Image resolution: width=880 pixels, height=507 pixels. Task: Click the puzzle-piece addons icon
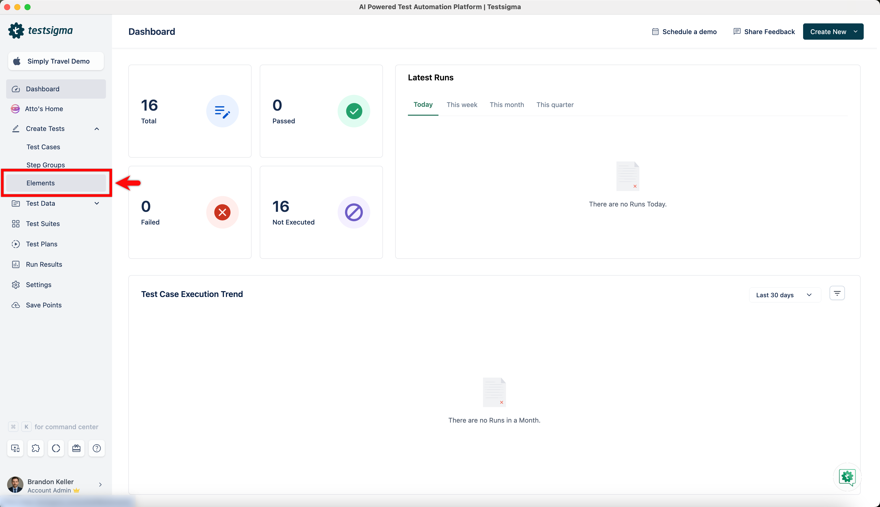(x=36, y=448)
